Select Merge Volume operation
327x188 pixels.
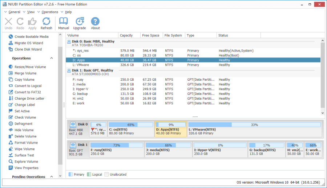(23, 73)
